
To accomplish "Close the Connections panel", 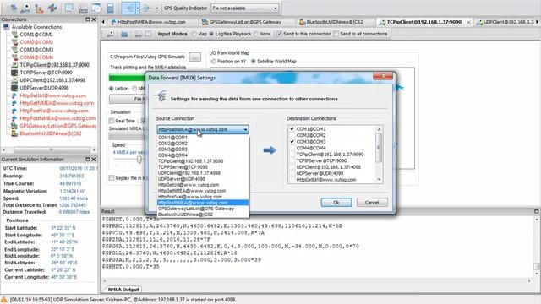I will pos(94,19).
